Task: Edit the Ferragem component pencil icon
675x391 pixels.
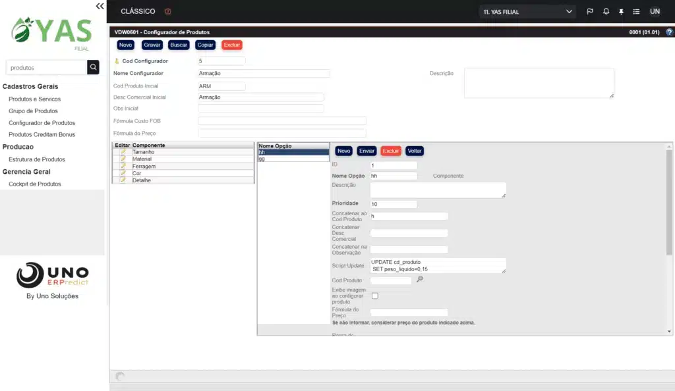Action: (x=123, y=166)
